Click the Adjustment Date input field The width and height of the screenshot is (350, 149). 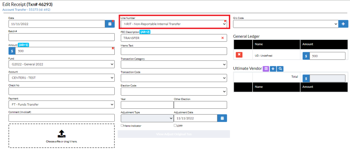(196, 118)
